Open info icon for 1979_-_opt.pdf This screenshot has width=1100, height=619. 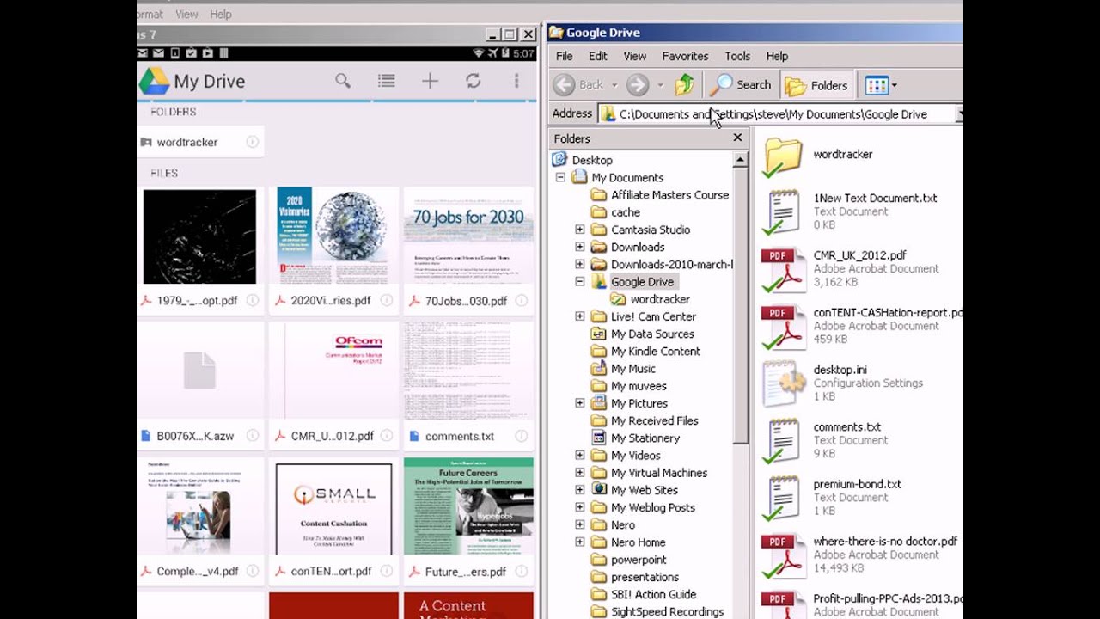[253, 301]
